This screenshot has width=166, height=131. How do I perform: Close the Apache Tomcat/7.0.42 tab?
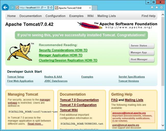point(90,8)
